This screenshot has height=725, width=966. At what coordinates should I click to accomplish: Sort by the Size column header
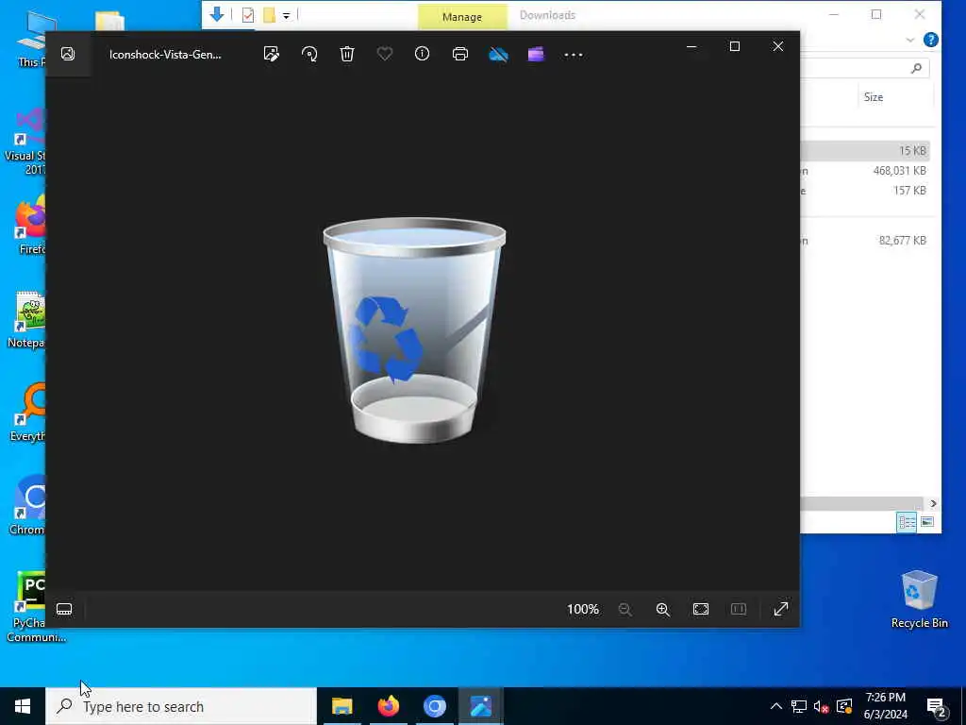873,97
